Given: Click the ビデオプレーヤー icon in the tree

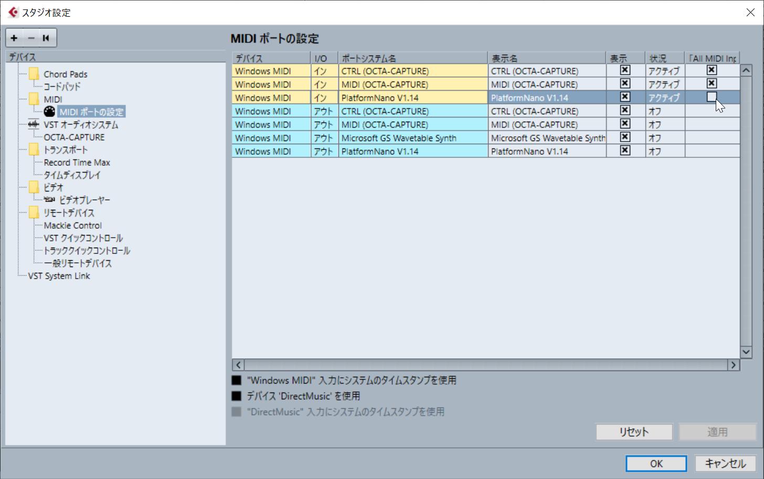Looking at the screenshot, I should (48, 200).
